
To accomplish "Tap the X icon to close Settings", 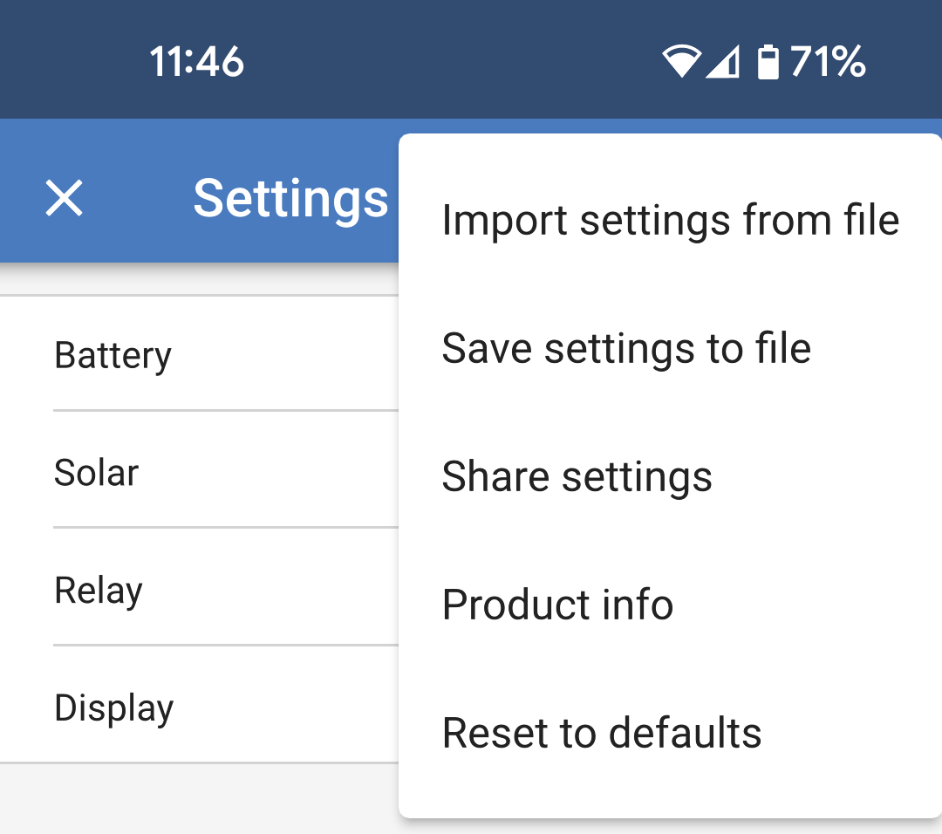I will pos(65,199).
